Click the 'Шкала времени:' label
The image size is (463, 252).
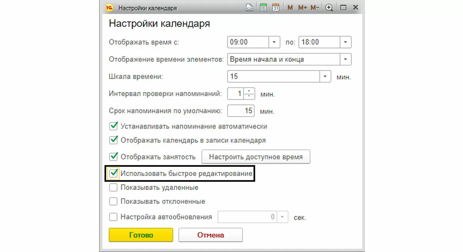coord(136,76)
